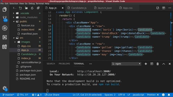Viewport: 173px width, 97px height.
Task: Synchronize changes 79 down 0 up
Action: [23, 95]
